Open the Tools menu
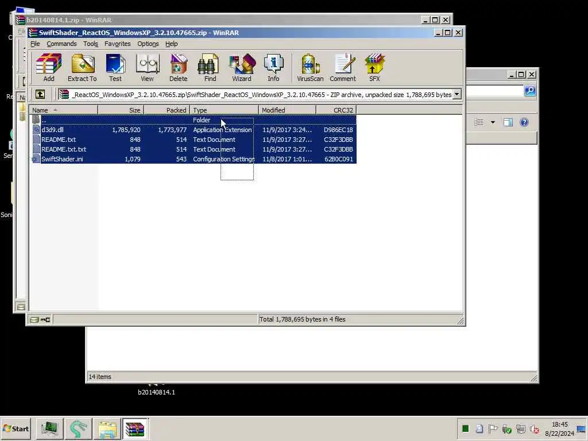 pyautogui.click(x=90, y=44)
